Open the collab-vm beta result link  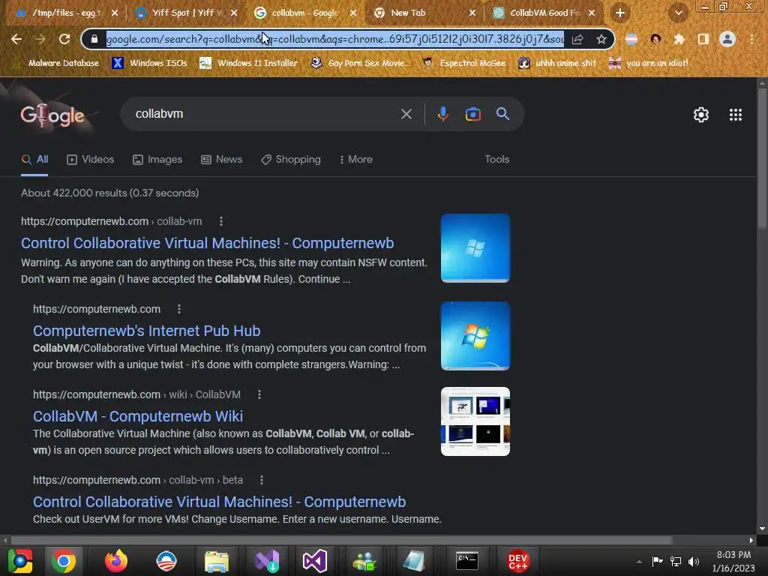[x=220, y=502]
